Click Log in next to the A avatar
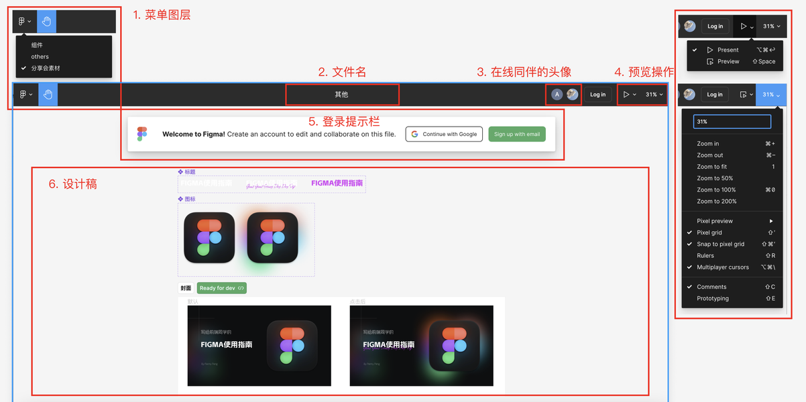Screen dimensions: 806x402 coord(597,94)
